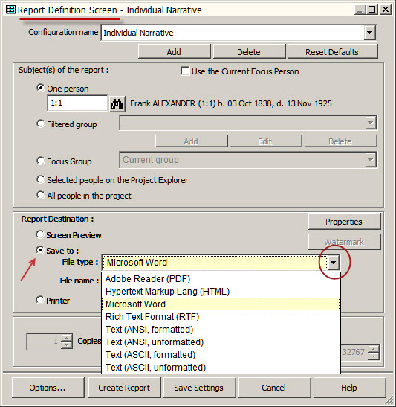Expand the Focus Group Current group dropdown
Viewport: 396px width, 407px height.
click(370, 160)
